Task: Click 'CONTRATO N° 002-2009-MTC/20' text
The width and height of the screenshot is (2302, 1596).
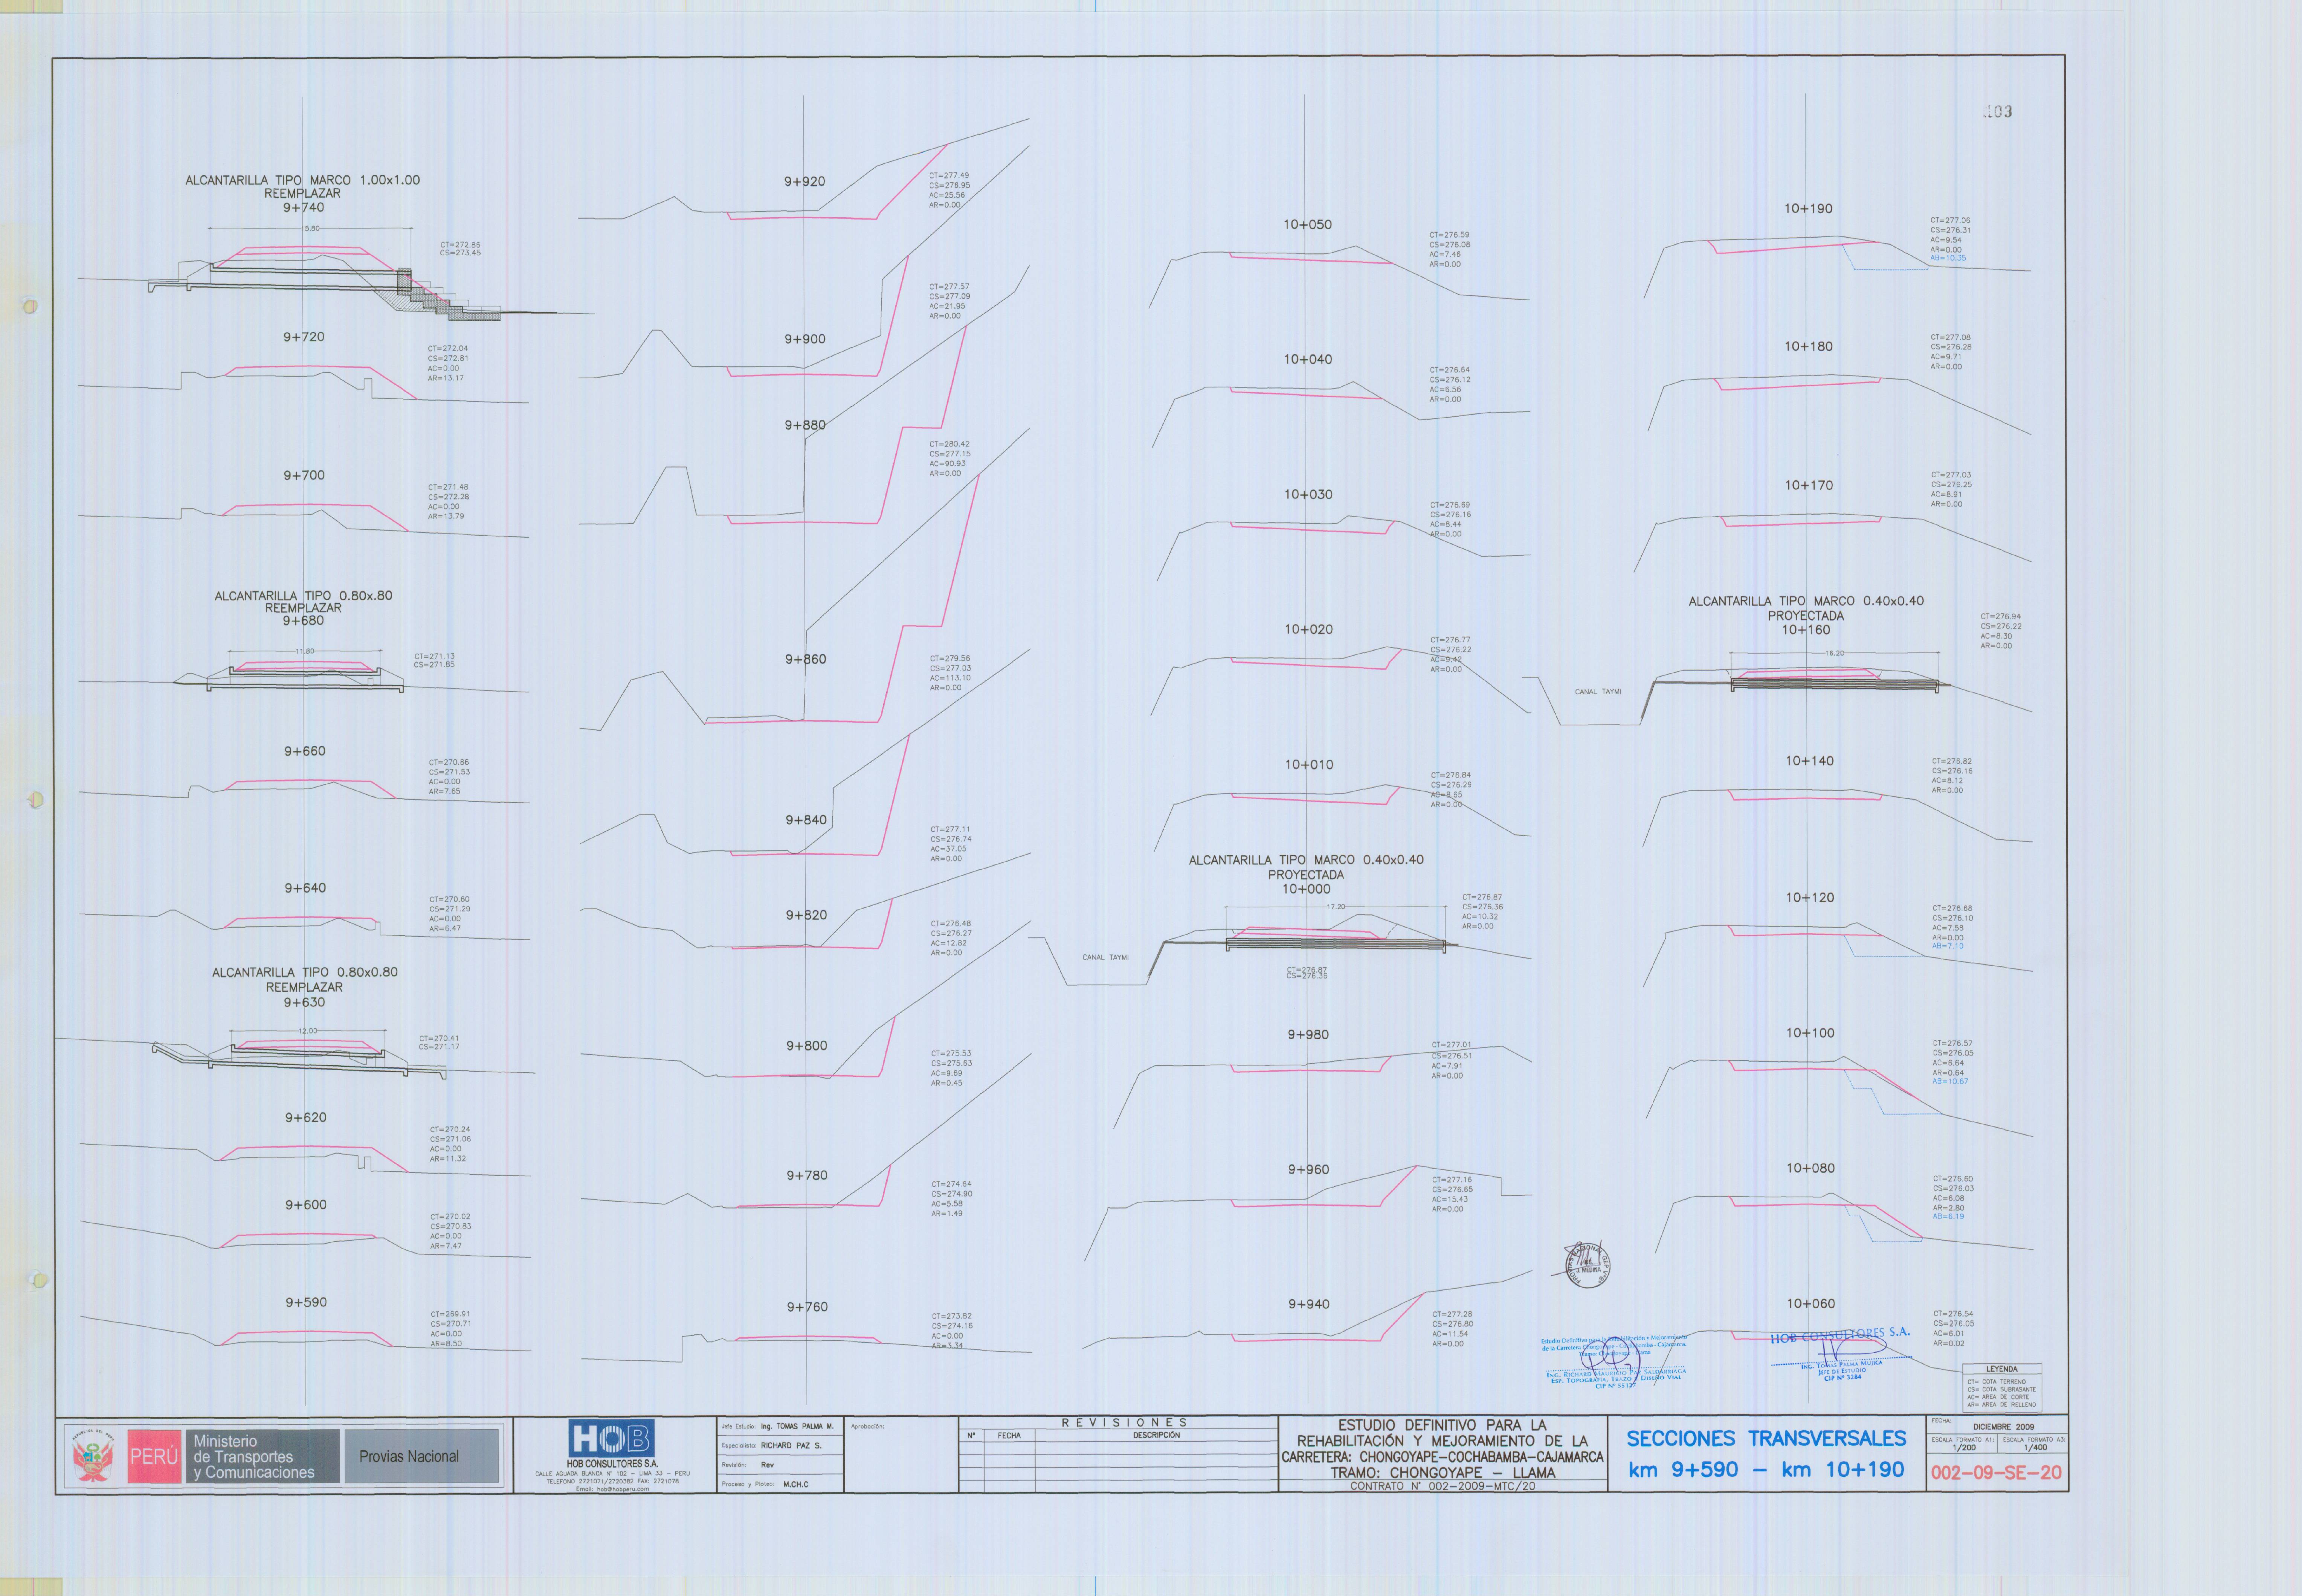Action: tap(1442, 1486)
